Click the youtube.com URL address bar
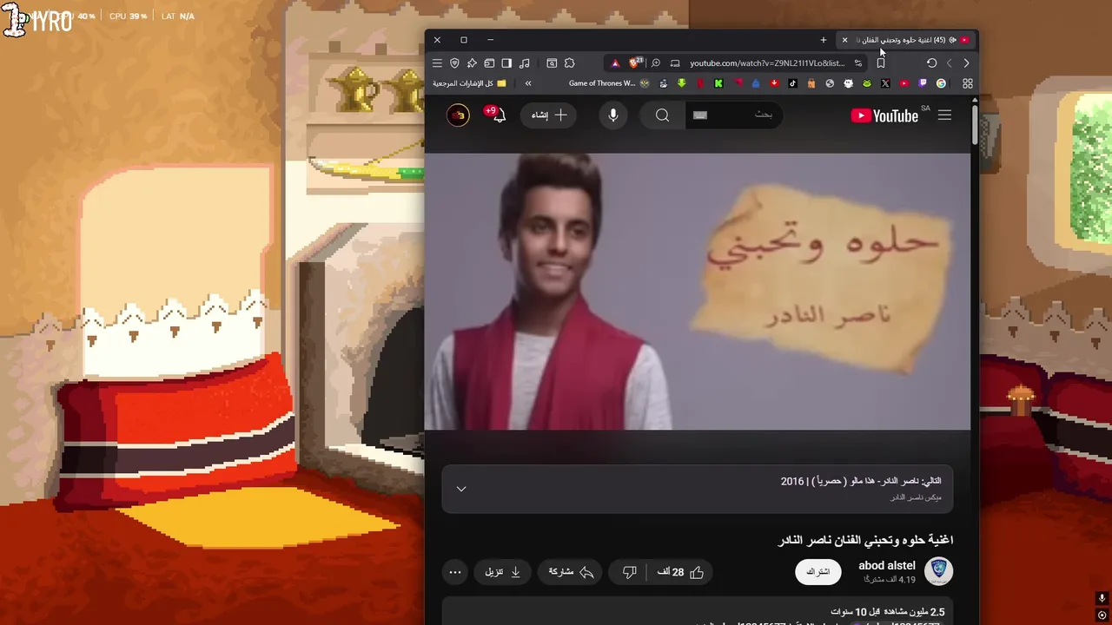Image resolution: width=1112 pixels, height=625 pixels. click(x=767, y=63)
